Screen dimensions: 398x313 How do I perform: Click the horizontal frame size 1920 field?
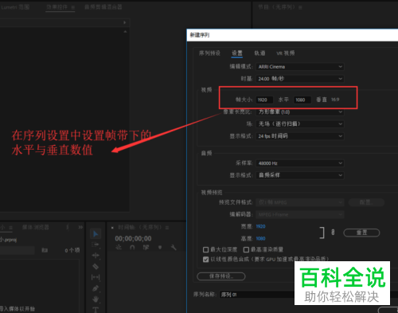pyautogui.click(x=264, y=100)
